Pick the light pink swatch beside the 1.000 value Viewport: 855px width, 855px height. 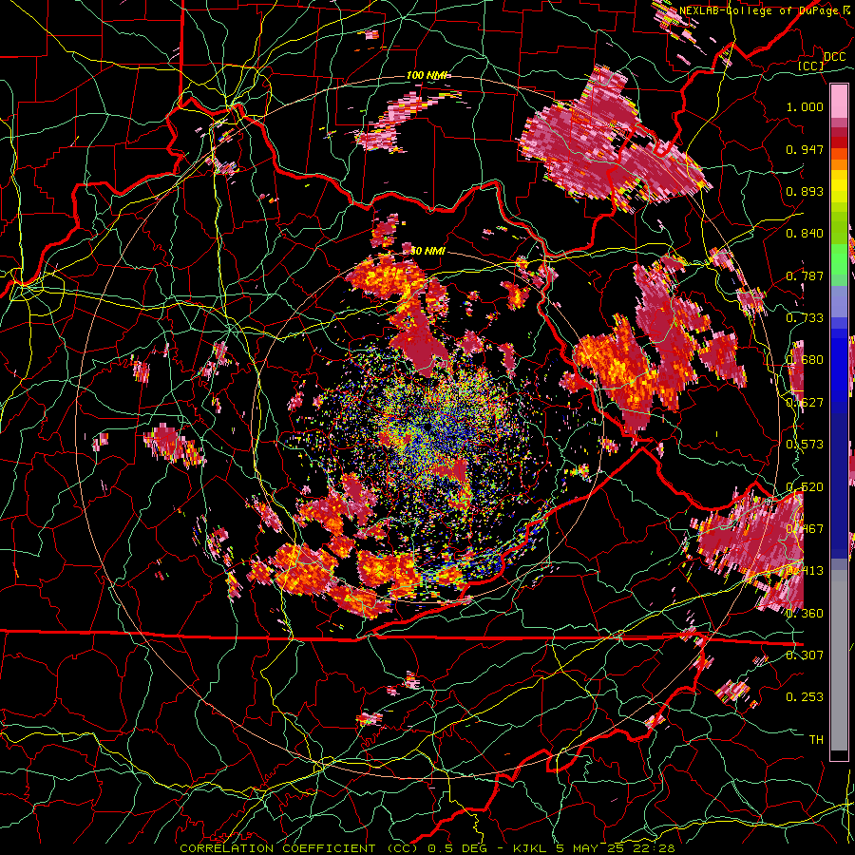[x=839, y=102]
